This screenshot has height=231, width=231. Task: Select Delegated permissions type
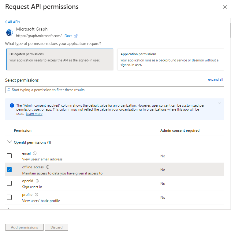point(60,59)
